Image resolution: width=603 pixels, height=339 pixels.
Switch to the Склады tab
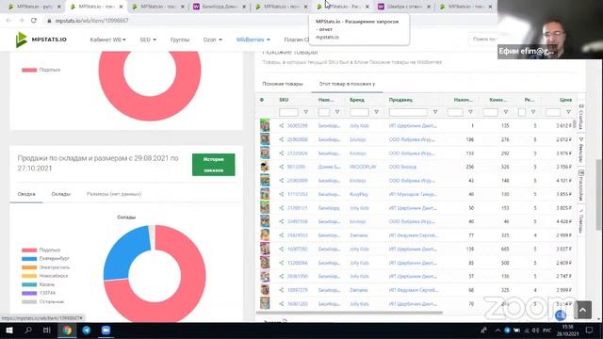[x=60, y=194]
